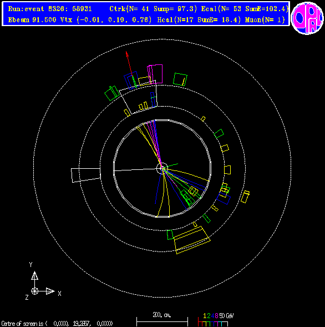This screenshot has width=325, height=327.
Task: Click the red muon arrow marker
Action: 129,64
